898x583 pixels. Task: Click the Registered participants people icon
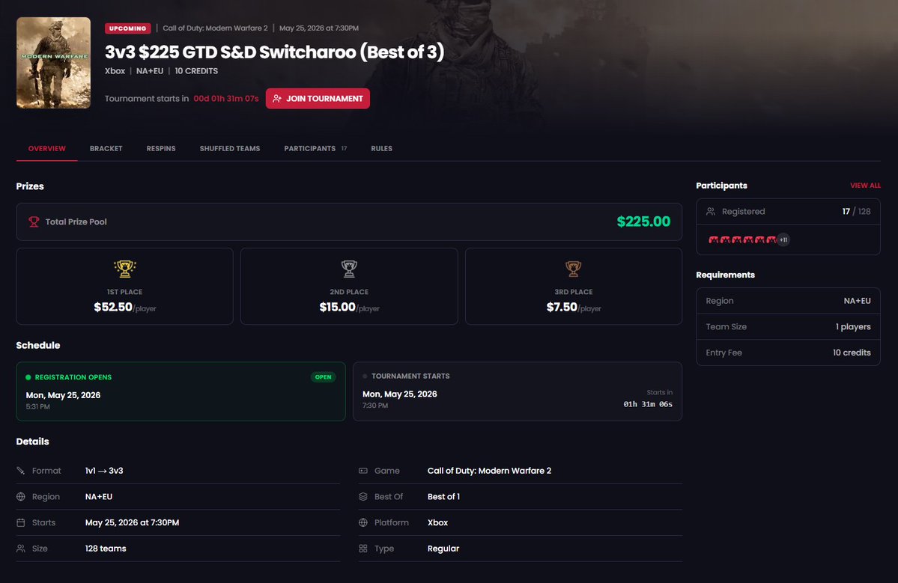click(x=711, y=211)
